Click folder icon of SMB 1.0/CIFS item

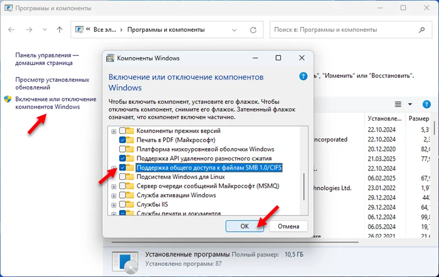(x=130, y=168)
